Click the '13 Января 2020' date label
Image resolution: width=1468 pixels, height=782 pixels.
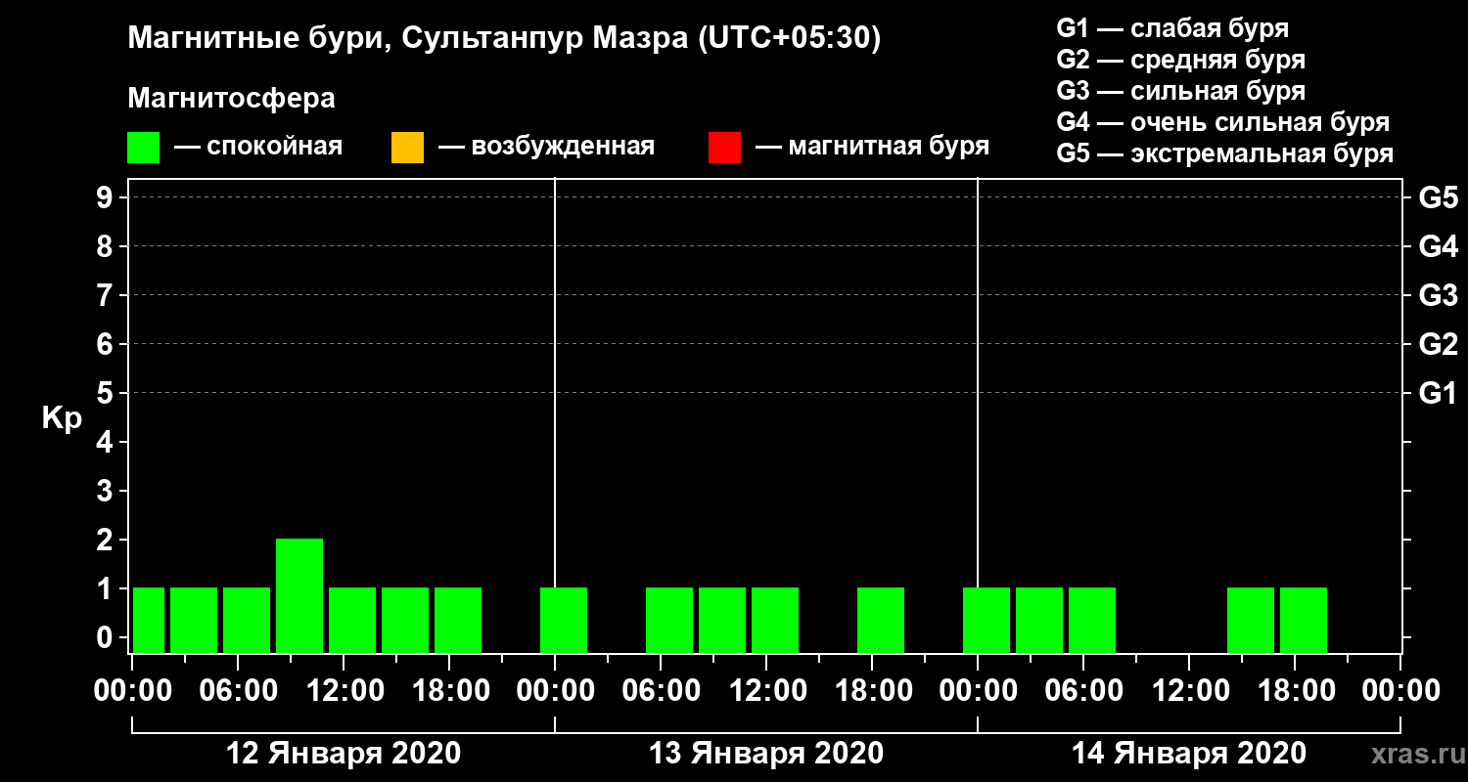(x=766, y=754)
